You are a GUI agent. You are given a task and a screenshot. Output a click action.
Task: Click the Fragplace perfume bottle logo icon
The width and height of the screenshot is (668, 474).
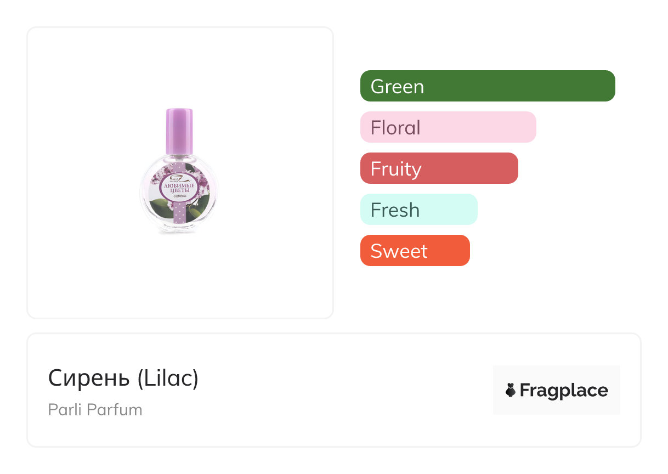pos(511,390)
